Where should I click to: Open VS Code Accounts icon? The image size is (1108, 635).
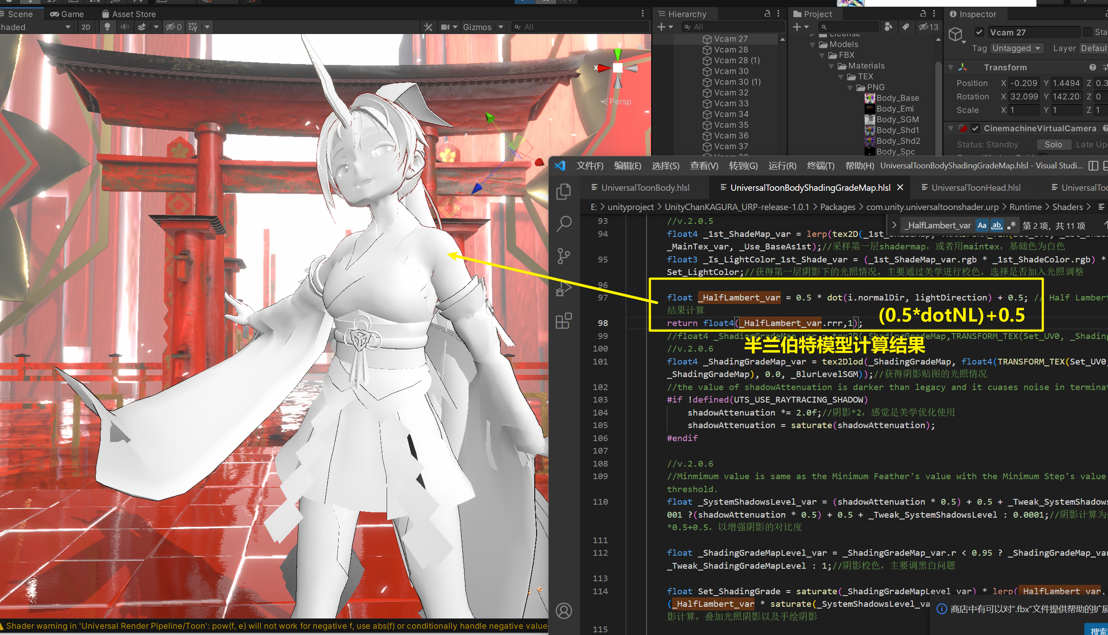pyautogui.click(x=563, y=611)
